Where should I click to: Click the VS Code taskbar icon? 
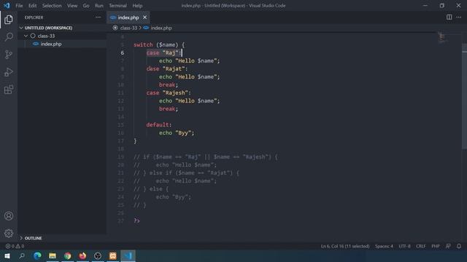(x=128, y=255)
